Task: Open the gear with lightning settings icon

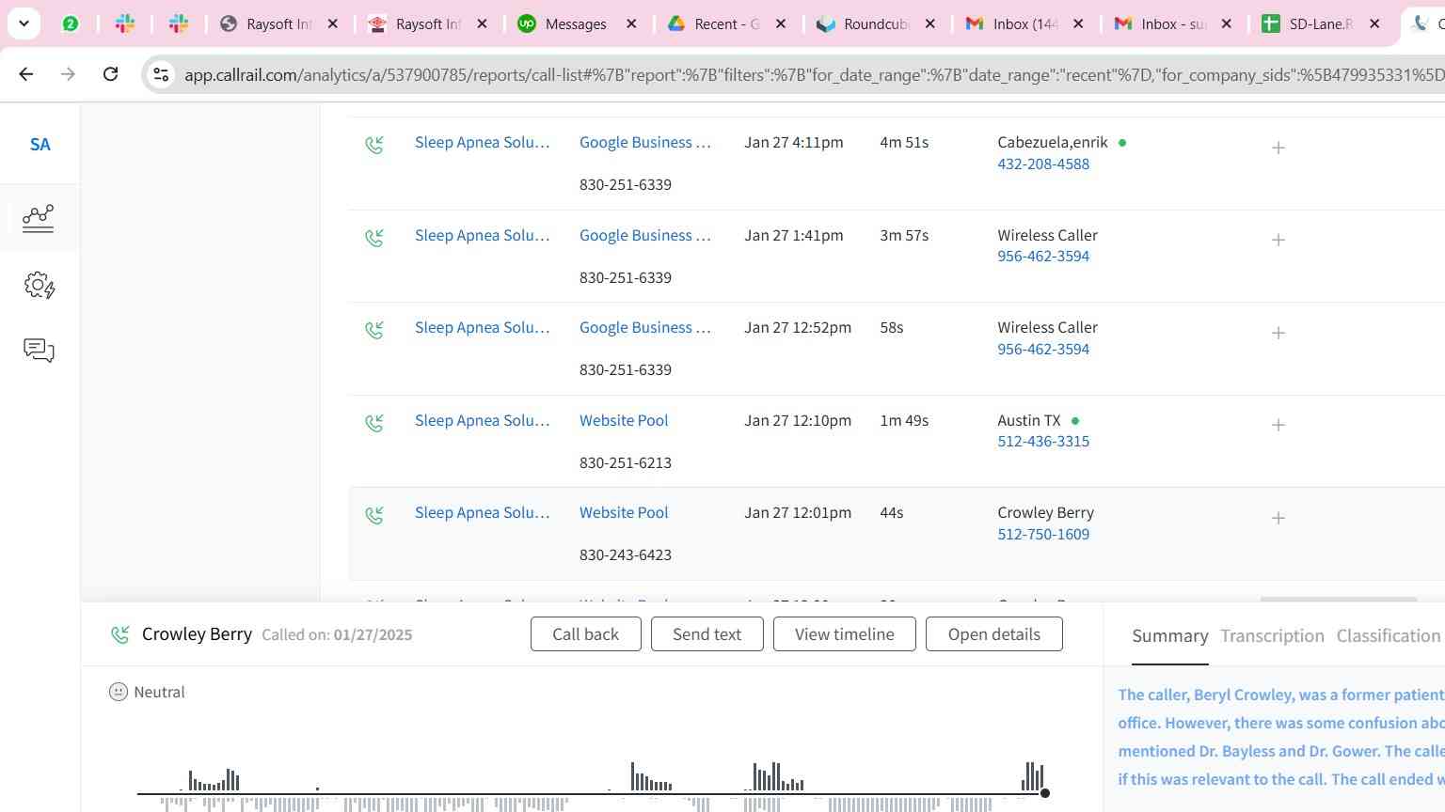Action: [x=40, y=286]
